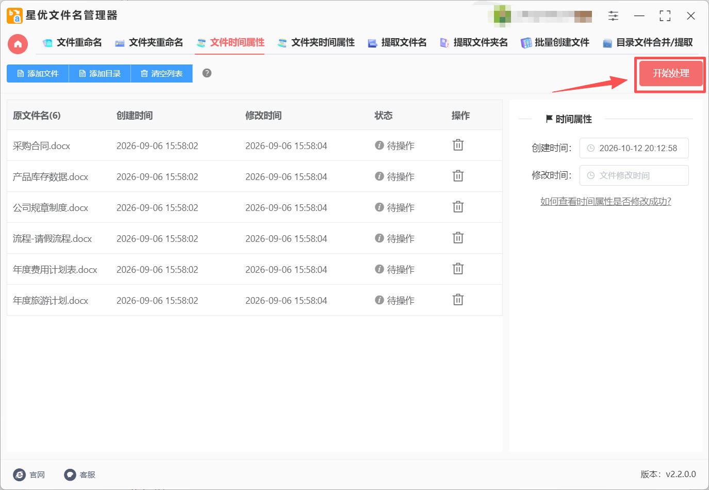Viewport: 709px width, 490px height.
Task: Open the 提取文件名 tab
Action: [397, 43]
